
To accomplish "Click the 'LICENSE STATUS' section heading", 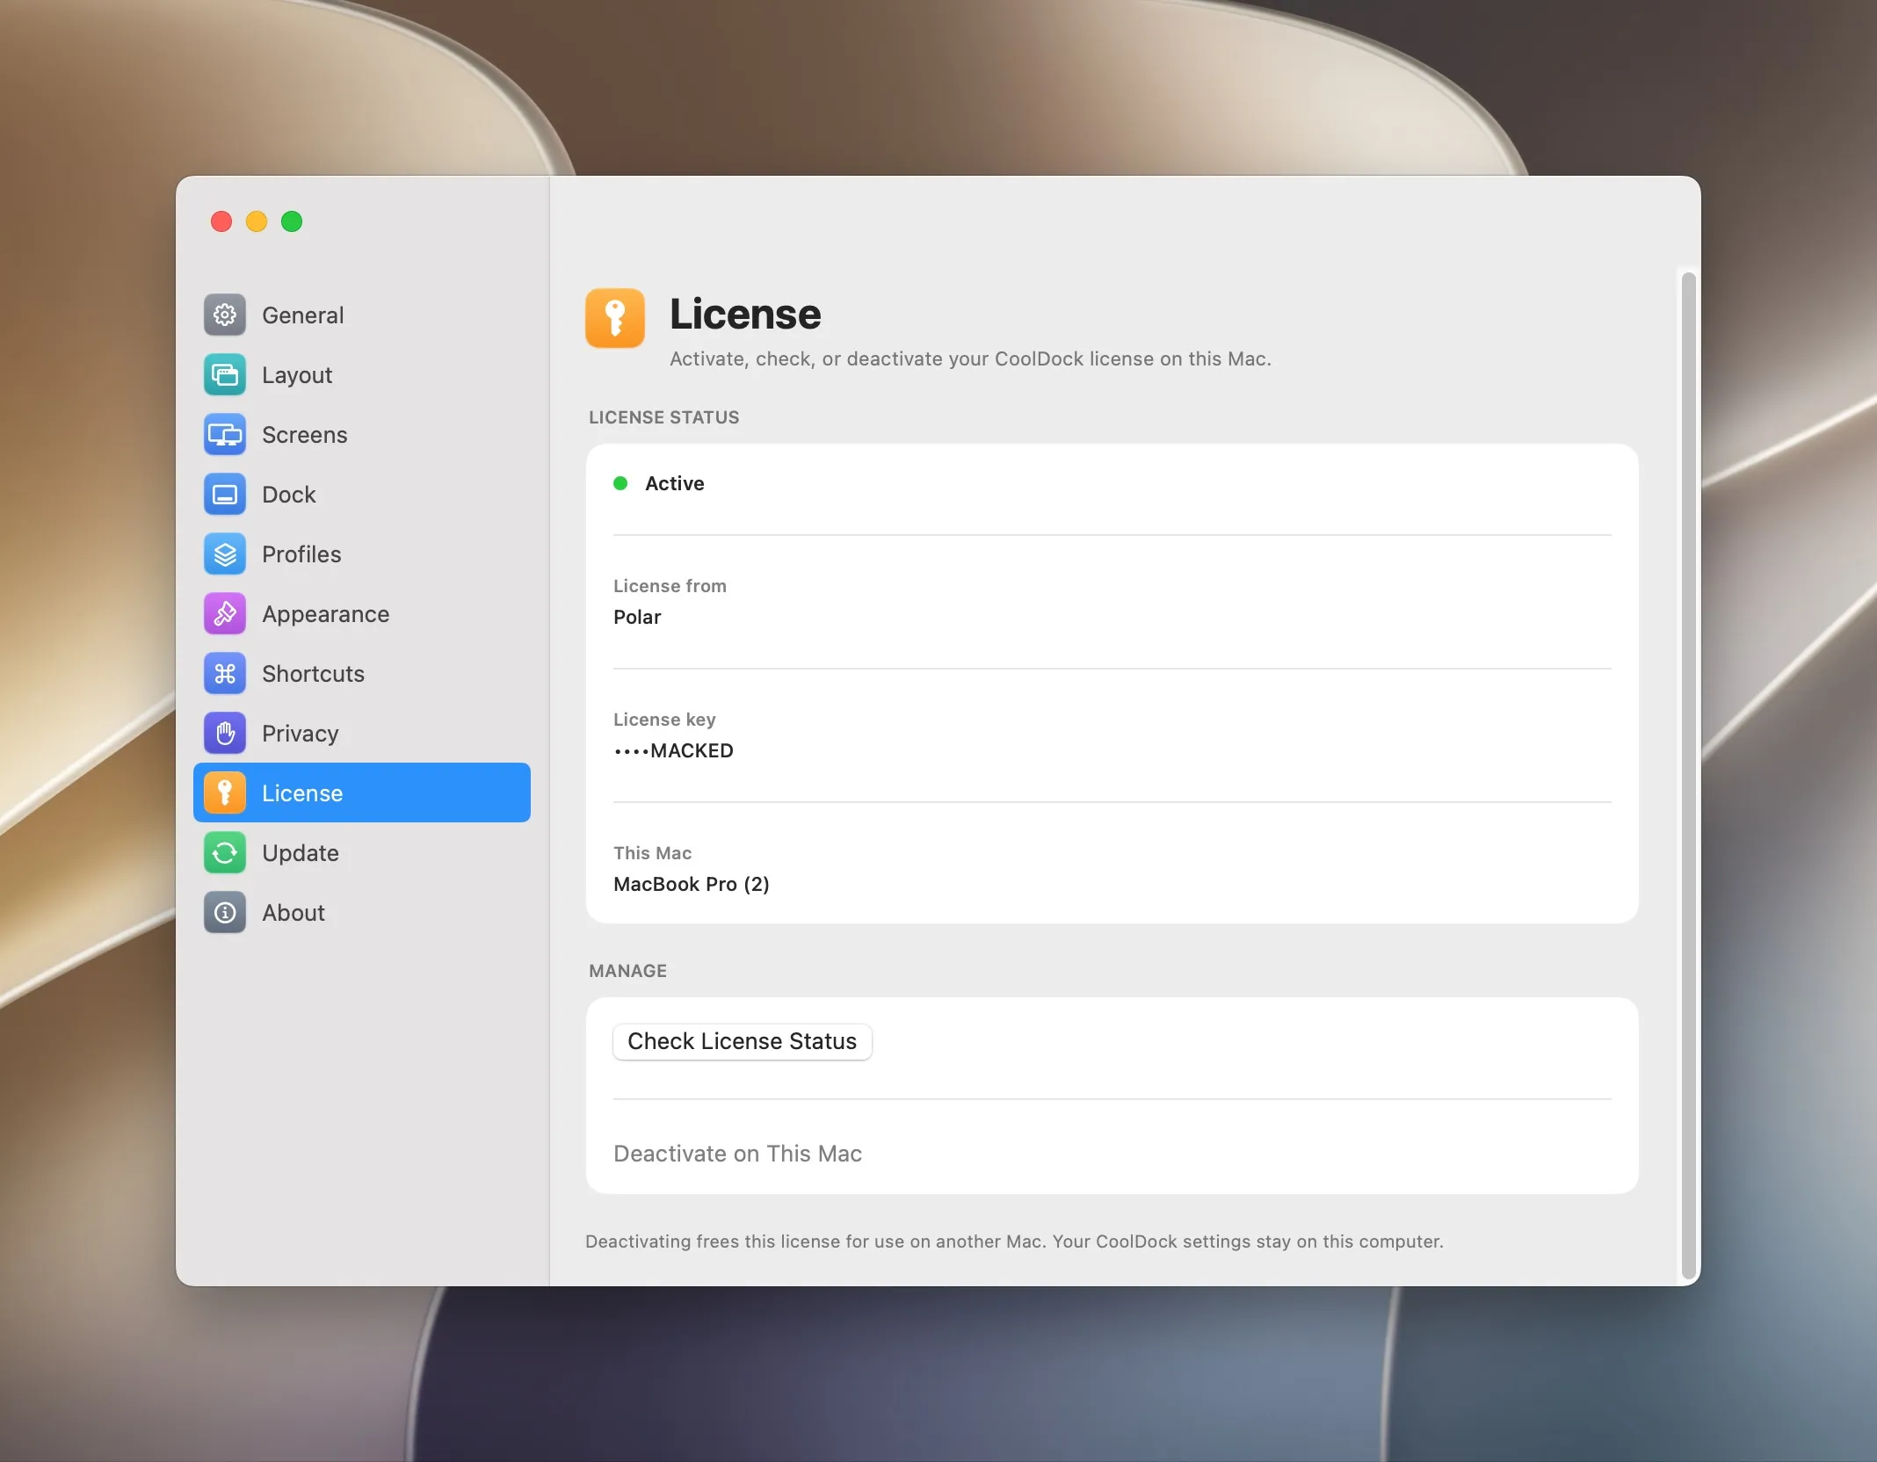I will click(x=663, y=417).
